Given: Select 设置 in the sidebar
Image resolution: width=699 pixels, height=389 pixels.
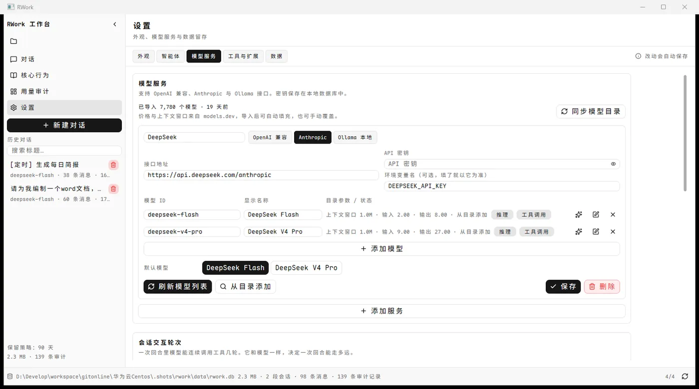Looking at the screenshot, I should (64, 108).
